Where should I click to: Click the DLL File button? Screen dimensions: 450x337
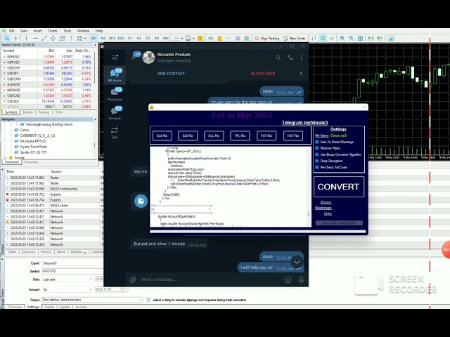click(214, 136)
